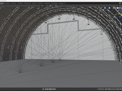Click the blue Z axis gizmo handle
122x91 pixels.
point(120,11)
